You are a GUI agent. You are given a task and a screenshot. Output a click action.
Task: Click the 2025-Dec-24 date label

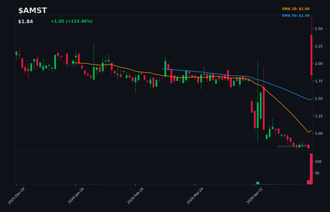click(x=16, y=196)
